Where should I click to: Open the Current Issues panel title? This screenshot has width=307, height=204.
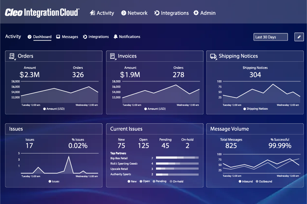[x=126, y=129]
